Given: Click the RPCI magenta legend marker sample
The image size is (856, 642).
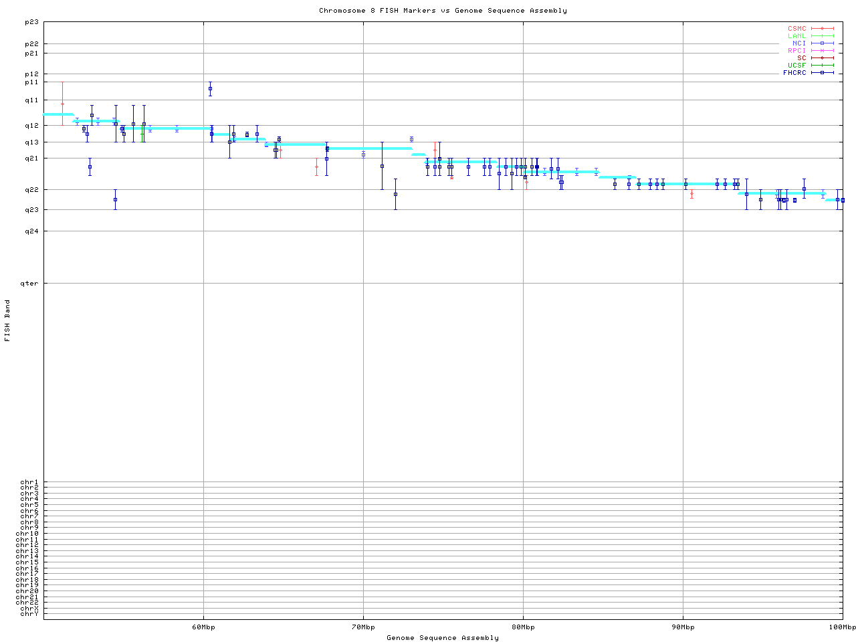Looking at the screenshot, I should tap(822, 51).
